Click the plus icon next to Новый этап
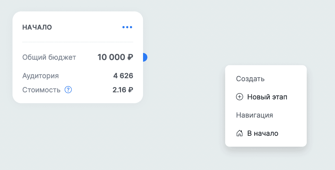Image resolution: width=335 pixels, height=170 pixels. (x=239, y=97)
